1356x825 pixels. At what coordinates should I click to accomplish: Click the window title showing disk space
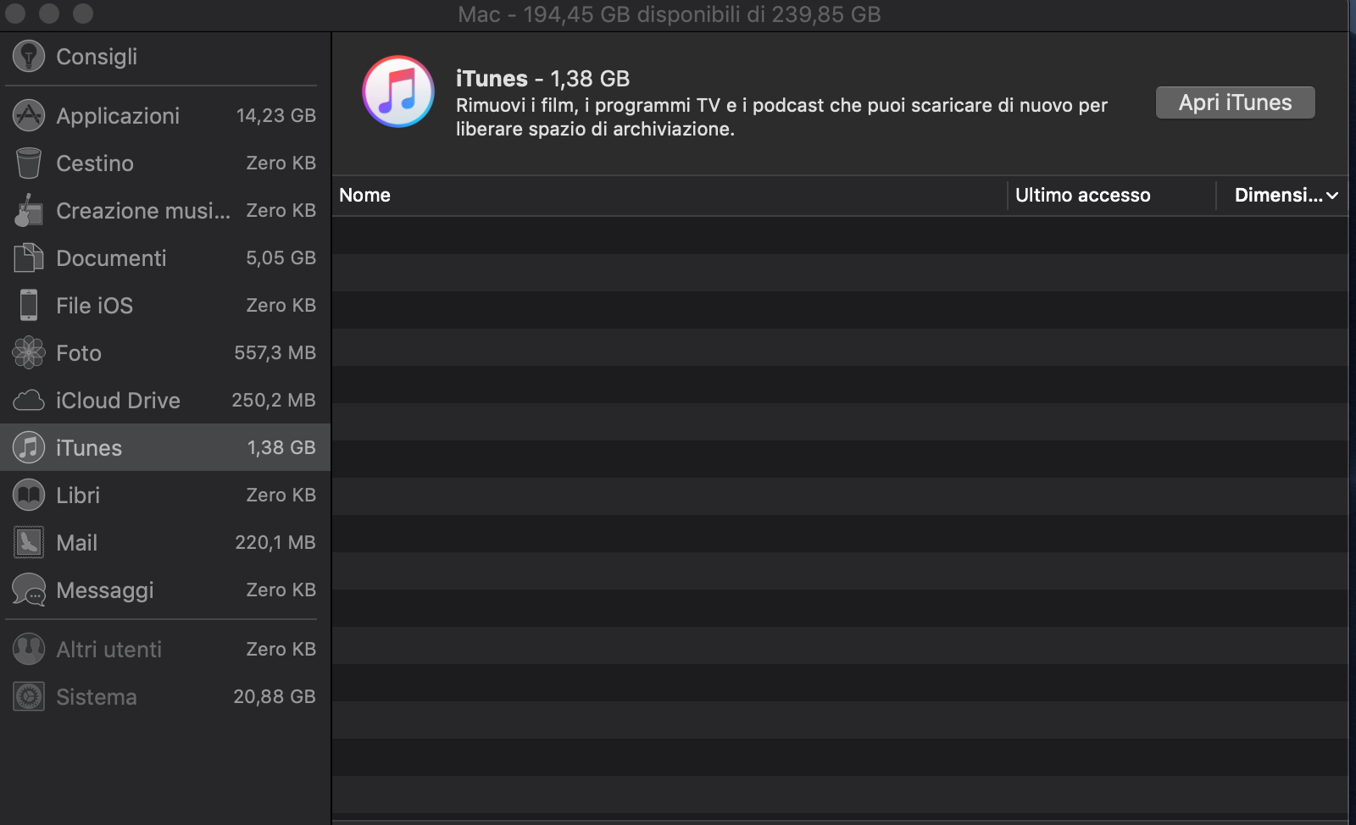(670, 14)
